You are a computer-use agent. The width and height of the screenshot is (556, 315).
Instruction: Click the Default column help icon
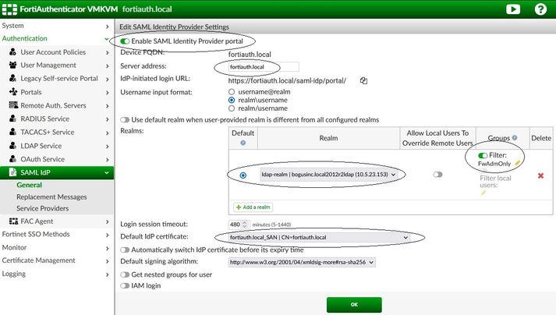[x=243, y=143]
